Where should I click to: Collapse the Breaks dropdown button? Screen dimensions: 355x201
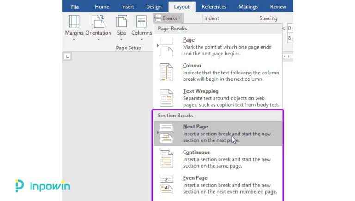[x=168, y=18]
